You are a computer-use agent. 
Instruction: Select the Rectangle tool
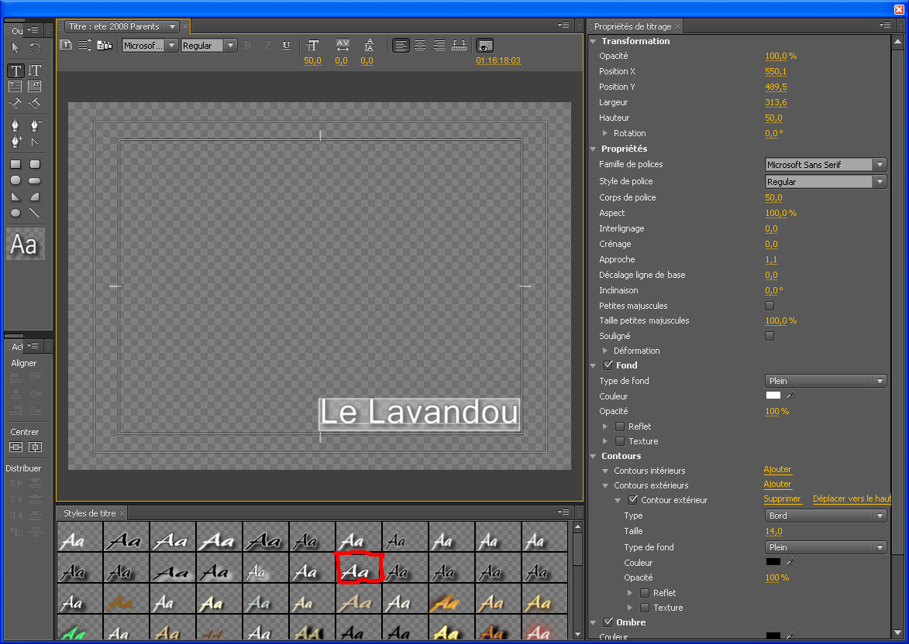(15, 164)
